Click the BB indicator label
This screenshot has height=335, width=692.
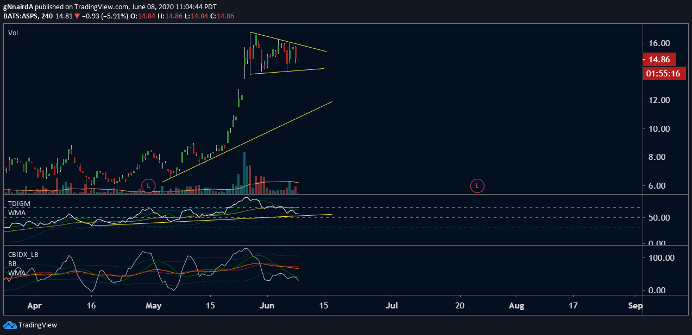pos(12,263)
